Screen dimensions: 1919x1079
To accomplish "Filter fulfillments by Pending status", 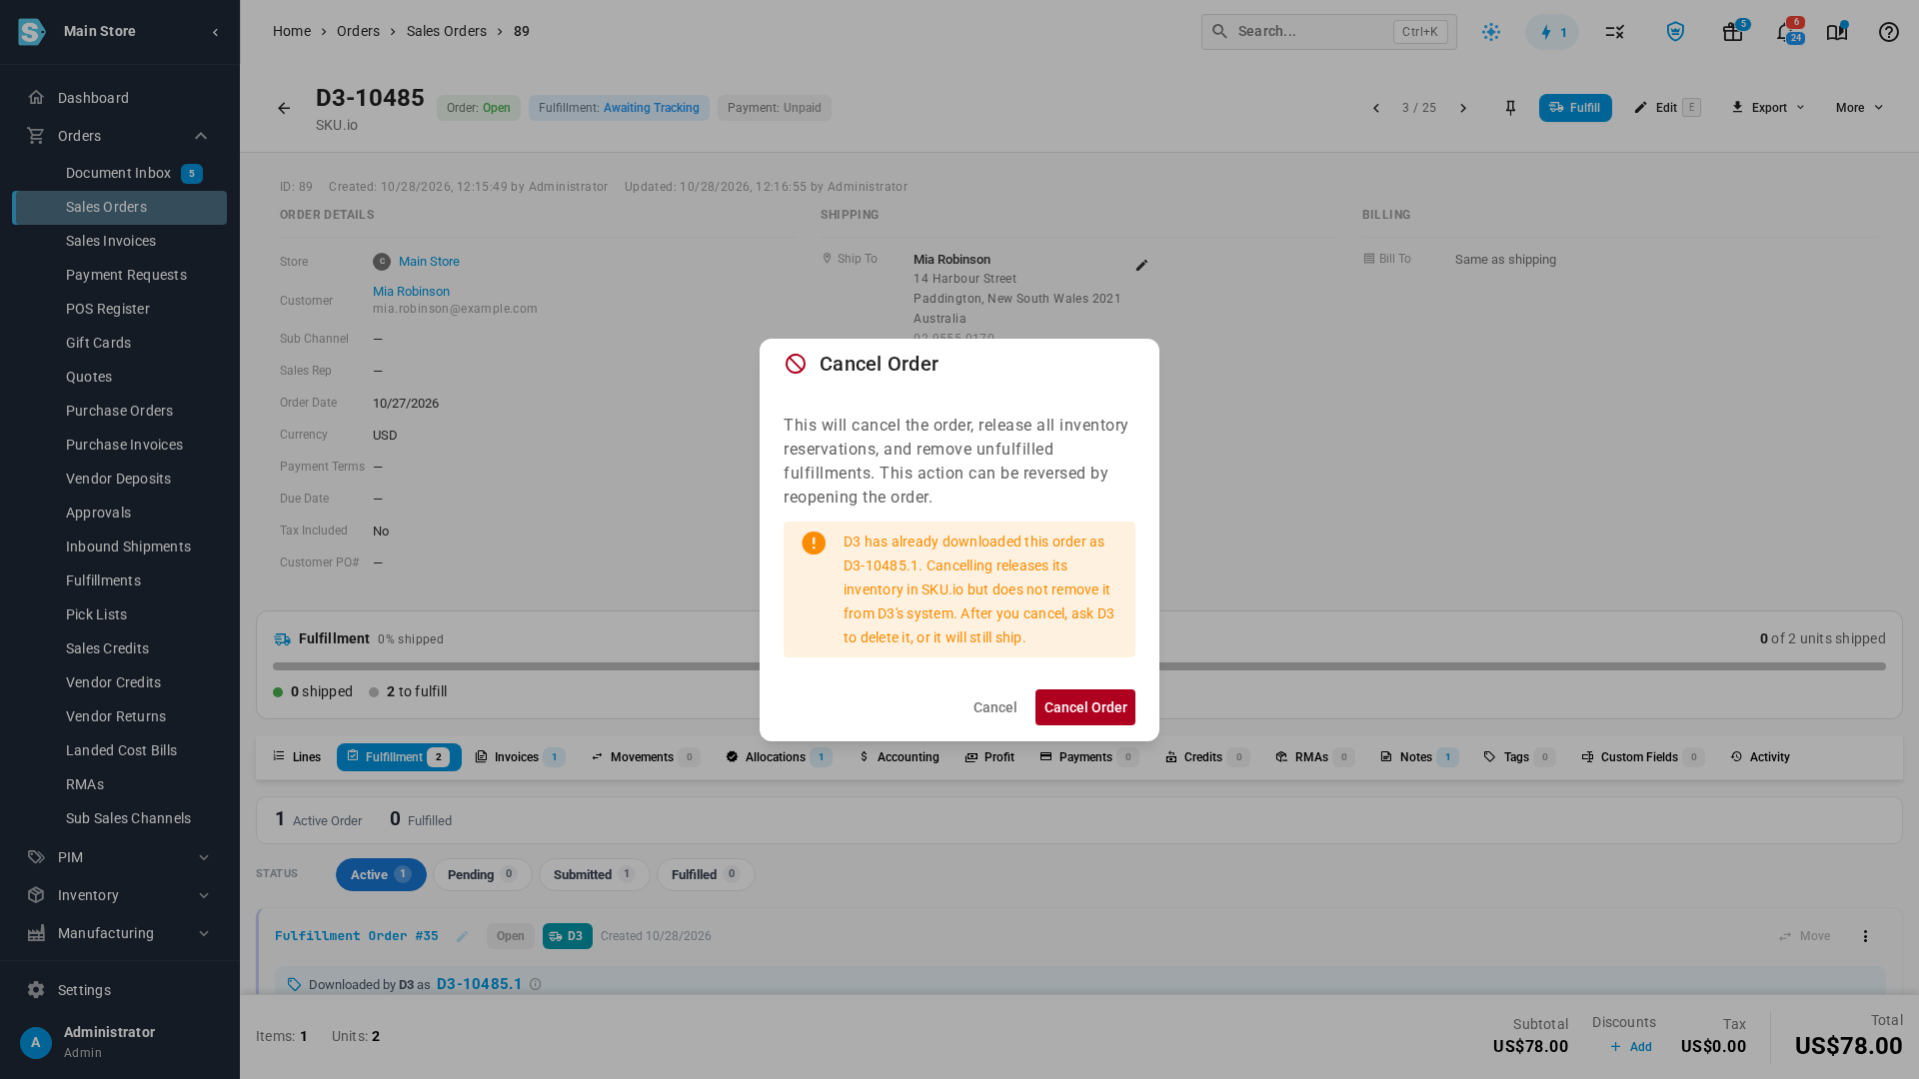I will pyautogui.click(x=482, y=874).
